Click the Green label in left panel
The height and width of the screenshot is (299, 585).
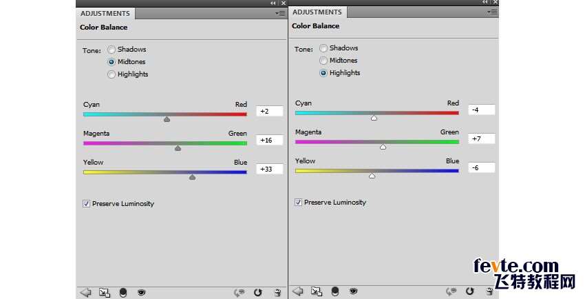pyautogui.click(x=237, y=133)
